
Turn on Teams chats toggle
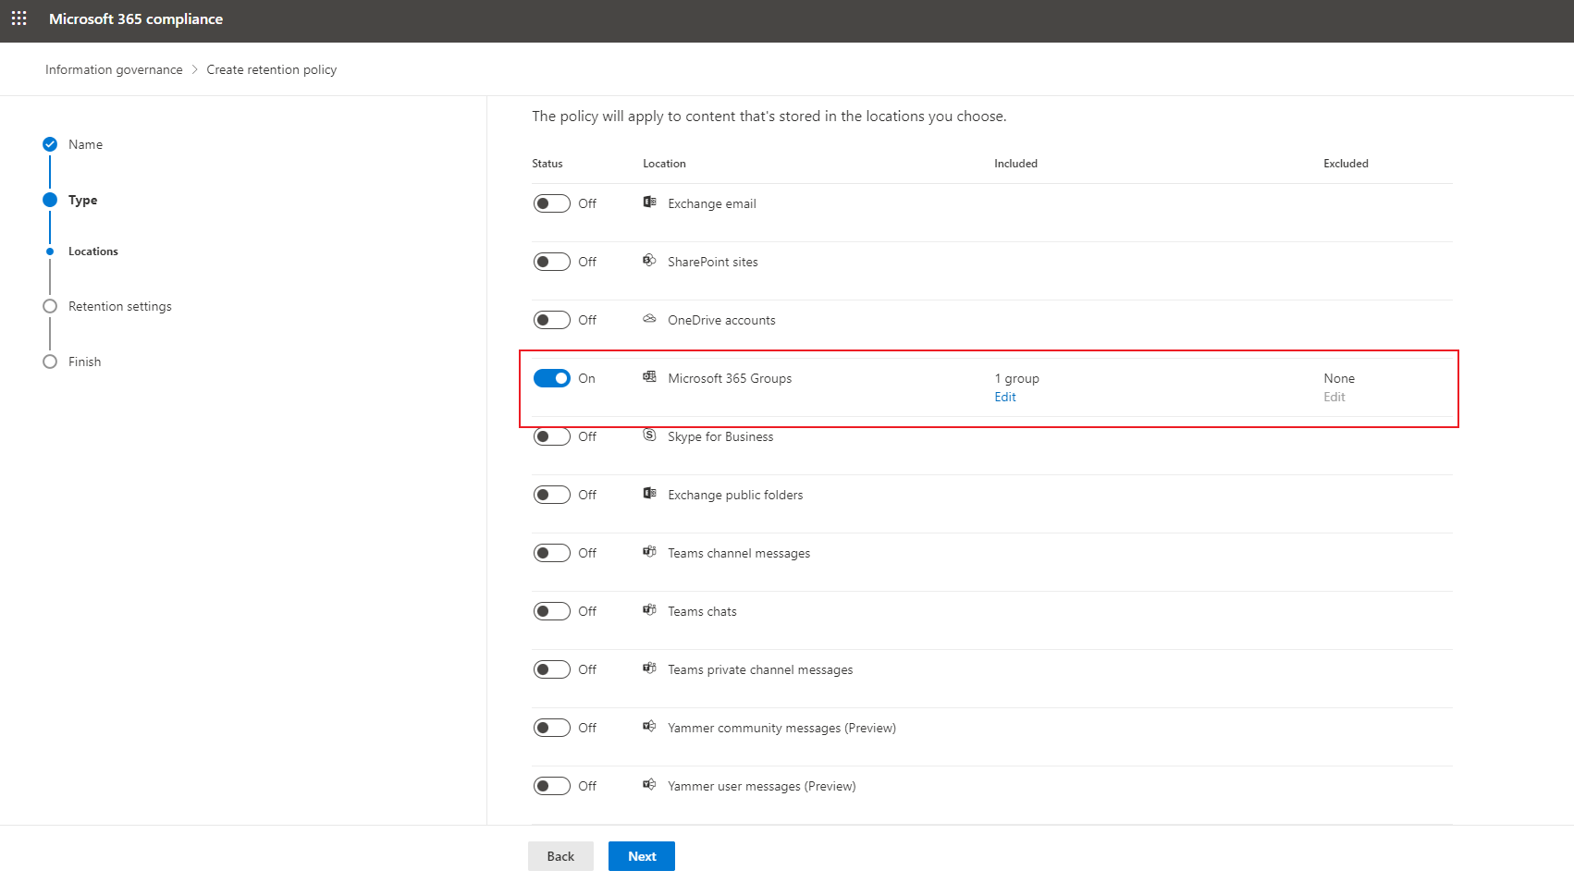(x=552, y=611)
